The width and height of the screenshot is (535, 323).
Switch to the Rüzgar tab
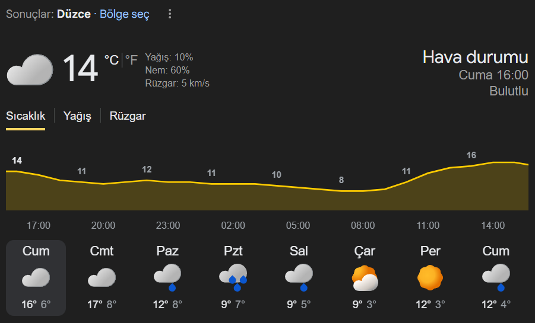point(128,116)
